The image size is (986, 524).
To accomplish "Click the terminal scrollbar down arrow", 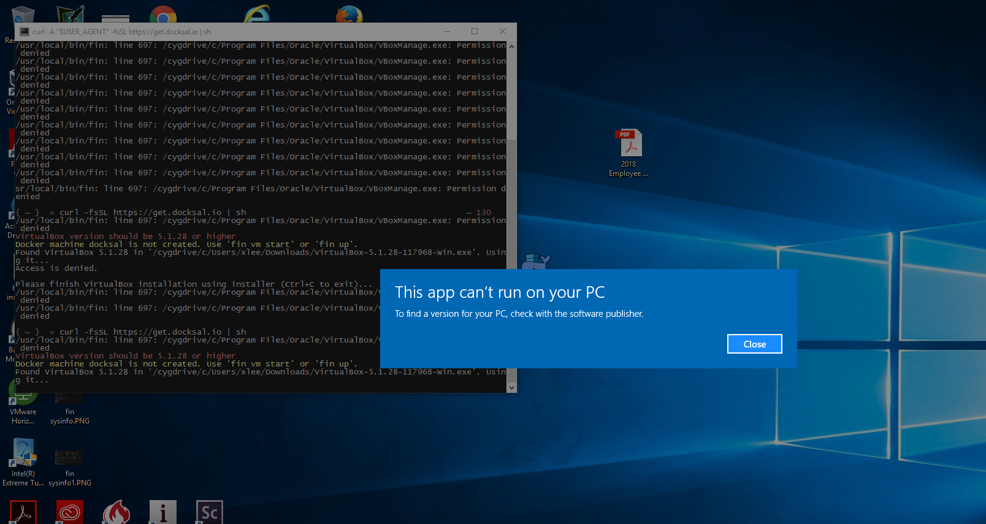I will pos(511,387).
